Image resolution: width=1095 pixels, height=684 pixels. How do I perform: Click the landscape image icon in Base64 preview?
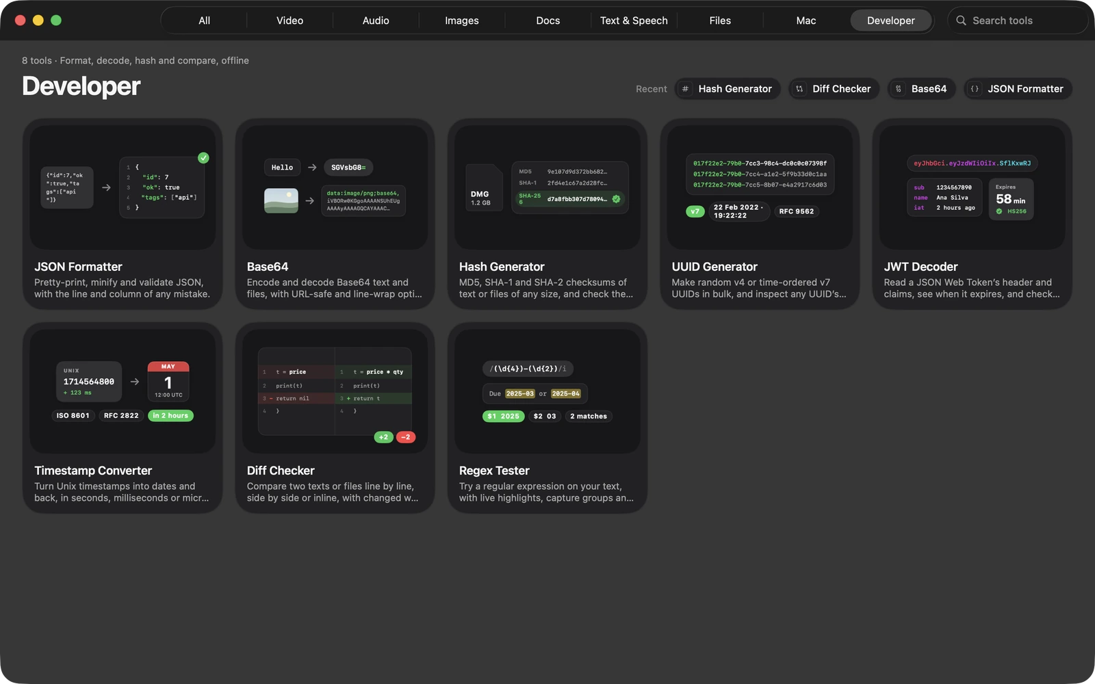(281, 201)
